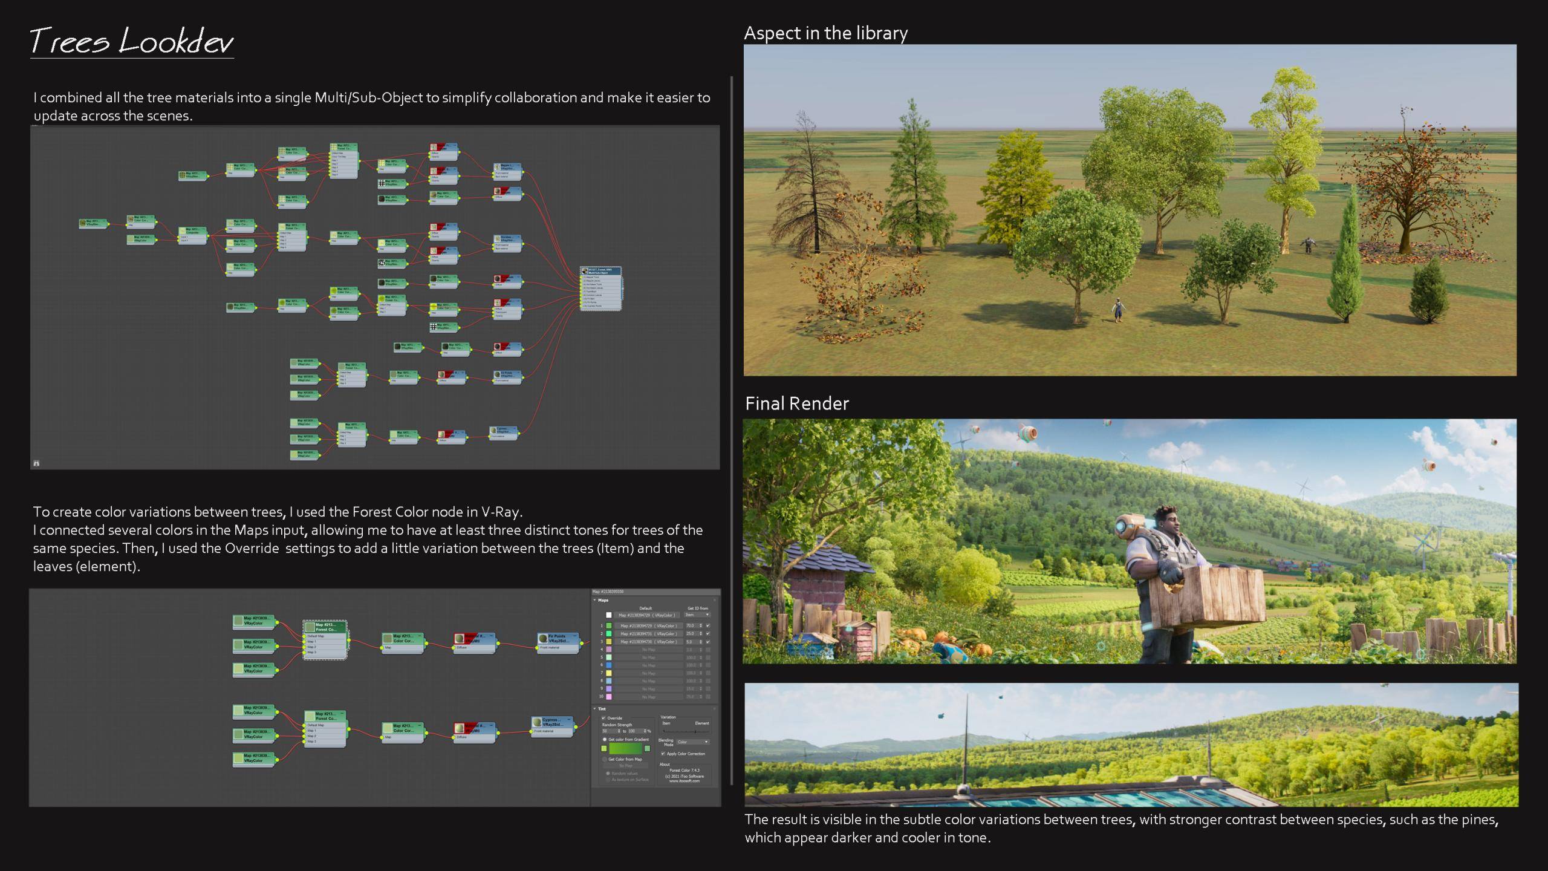
Task: Click the row 1 probability field 70.0
Action: pyautogui.click(x=692, y=625)
